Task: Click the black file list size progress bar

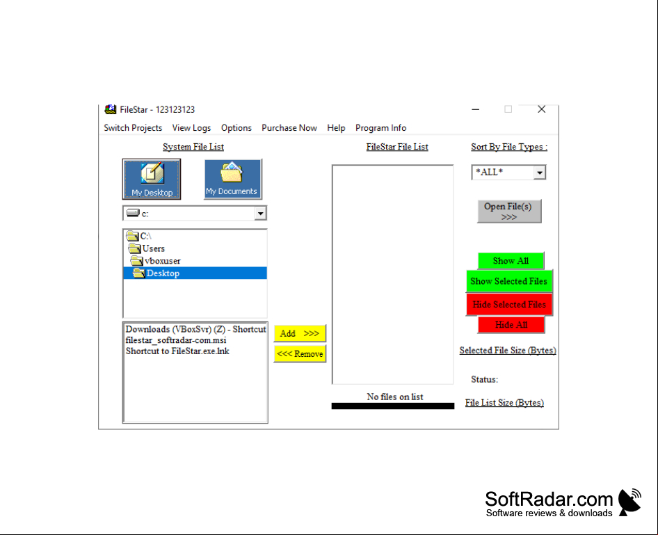Action: (x=393, y=406)
